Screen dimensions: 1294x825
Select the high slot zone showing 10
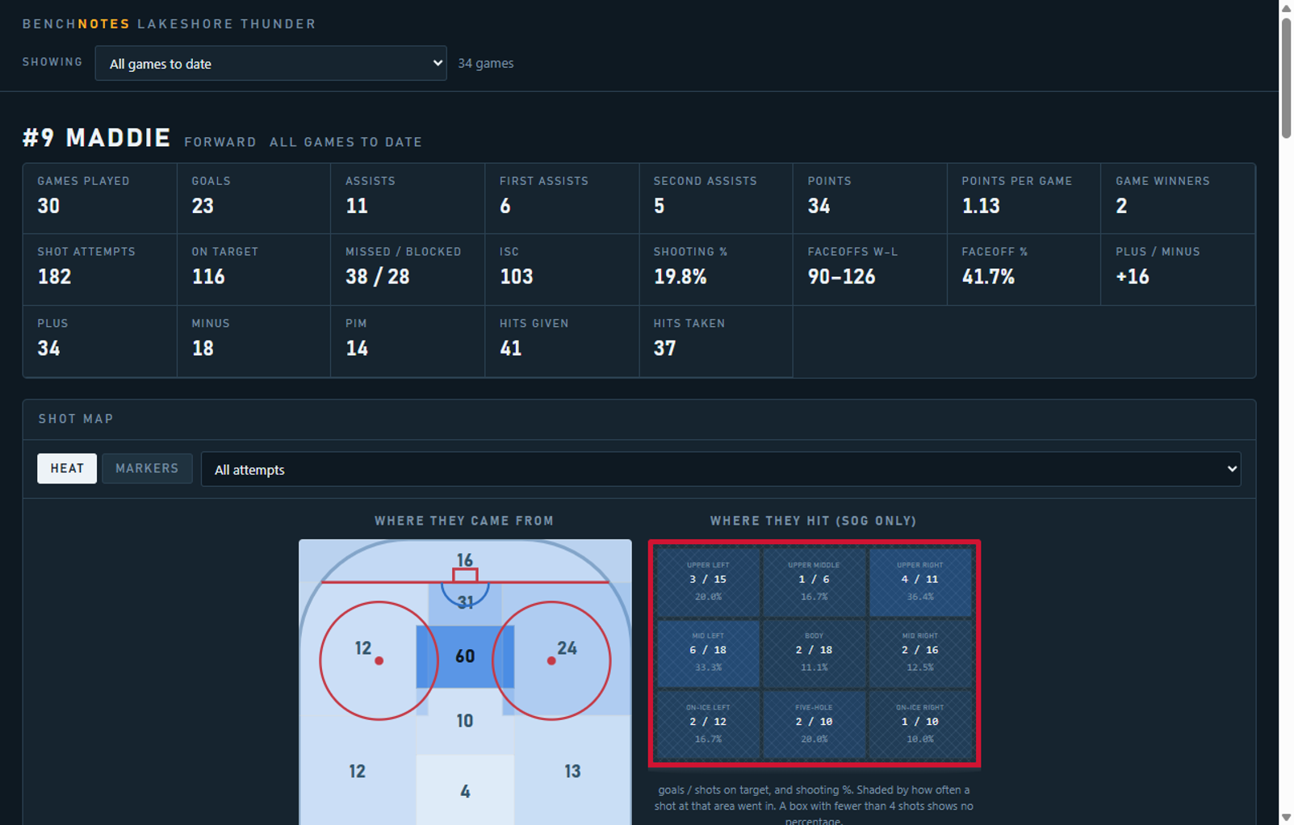tap(465, 721)
